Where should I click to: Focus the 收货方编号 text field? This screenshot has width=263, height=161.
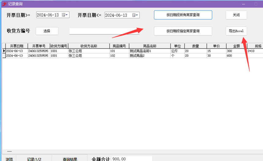(x=104, y=31)
